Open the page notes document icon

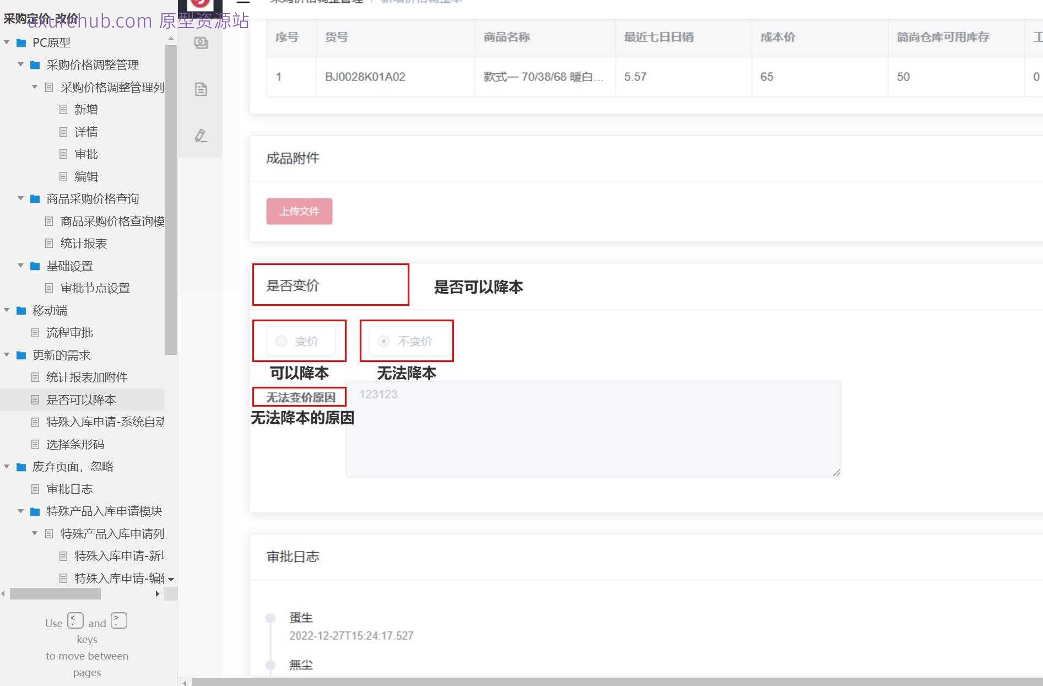(201, 88)
